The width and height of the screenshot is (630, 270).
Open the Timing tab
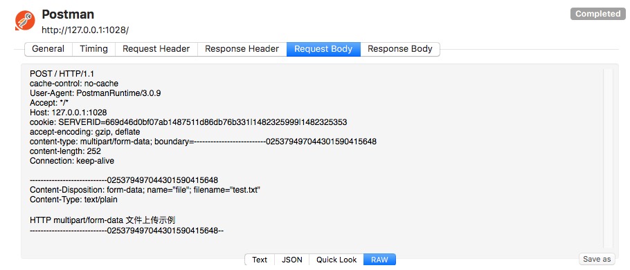pyautogui.click(x=93, y=49)
